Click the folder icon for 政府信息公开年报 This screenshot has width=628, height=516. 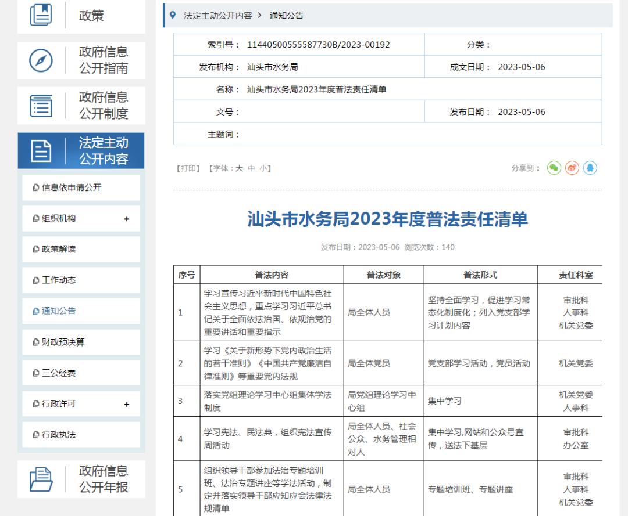tap(40, 479)
